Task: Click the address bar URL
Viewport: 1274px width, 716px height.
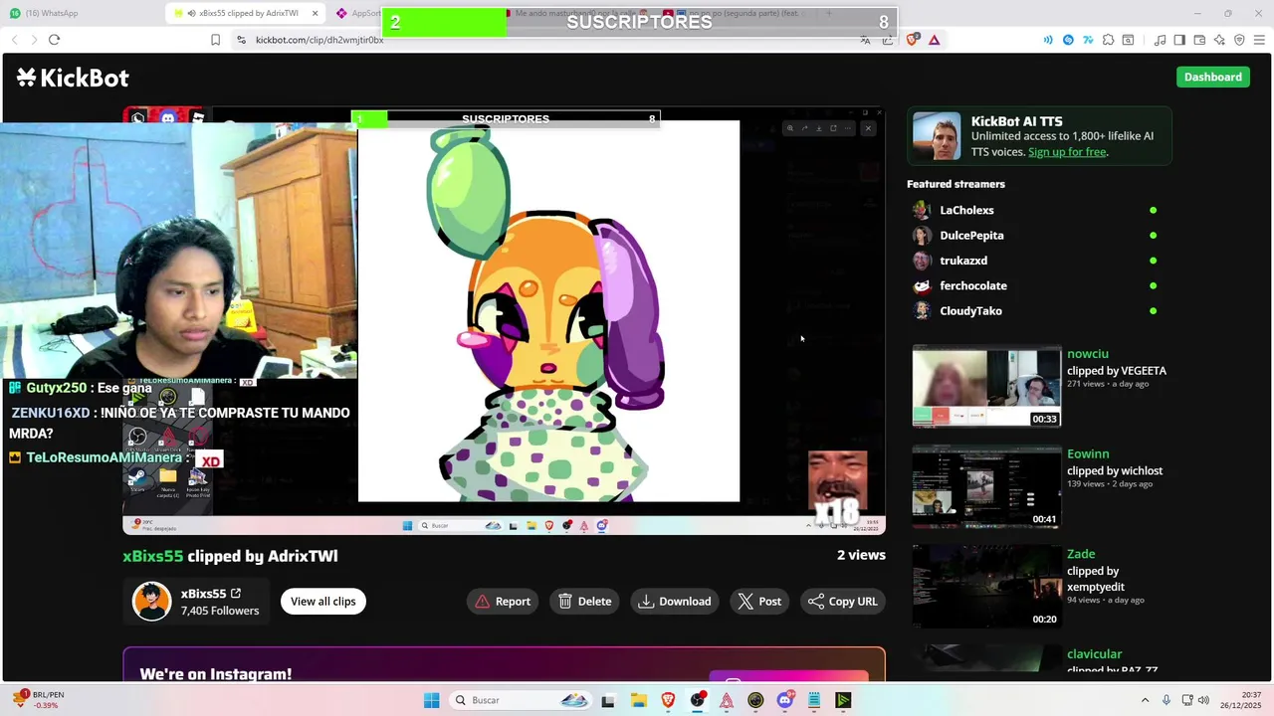Action: pyautogui.click(x=319, y=40)
